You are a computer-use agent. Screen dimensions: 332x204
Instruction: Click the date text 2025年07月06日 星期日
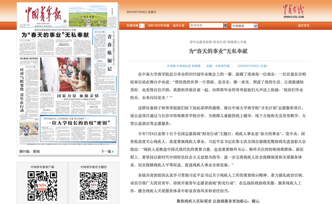[142, 12]
